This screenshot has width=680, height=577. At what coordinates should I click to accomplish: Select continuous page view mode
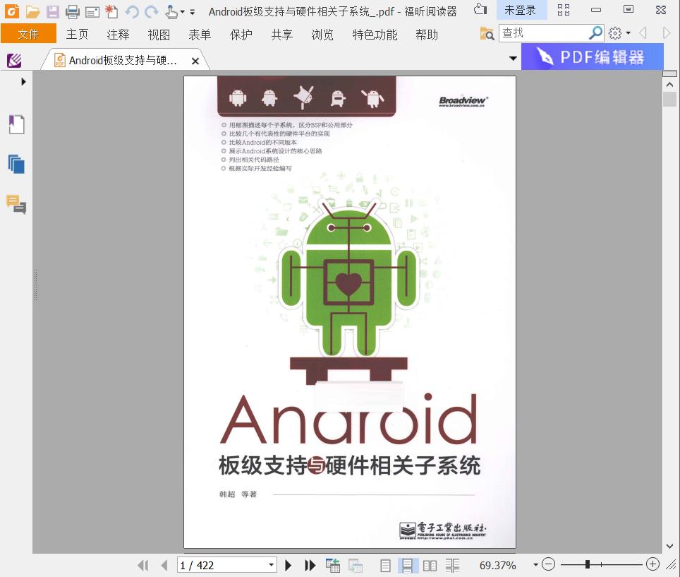click(x=408, y=565)
